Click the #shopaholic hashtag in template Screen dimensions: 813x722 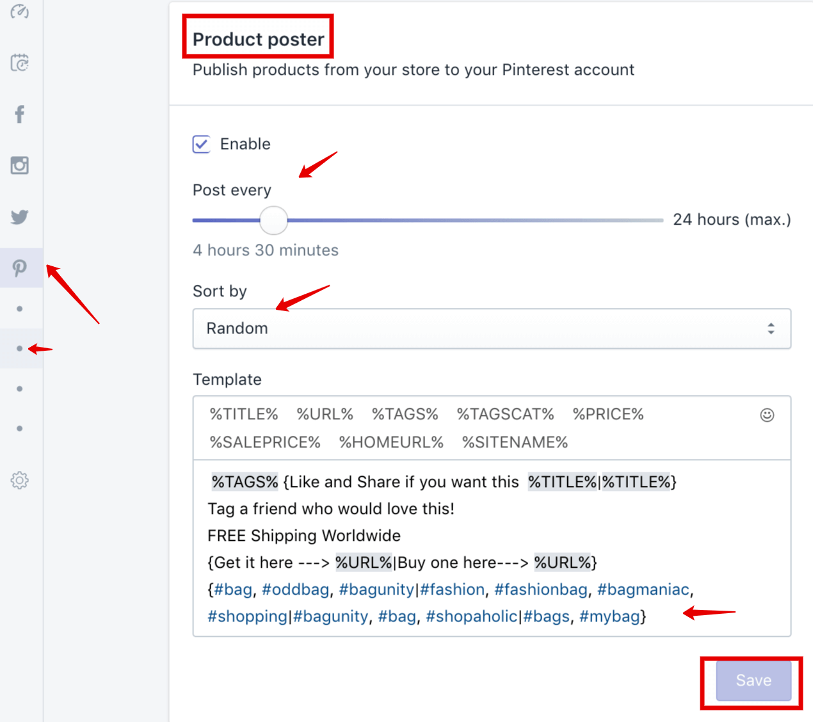pos(472,616)
